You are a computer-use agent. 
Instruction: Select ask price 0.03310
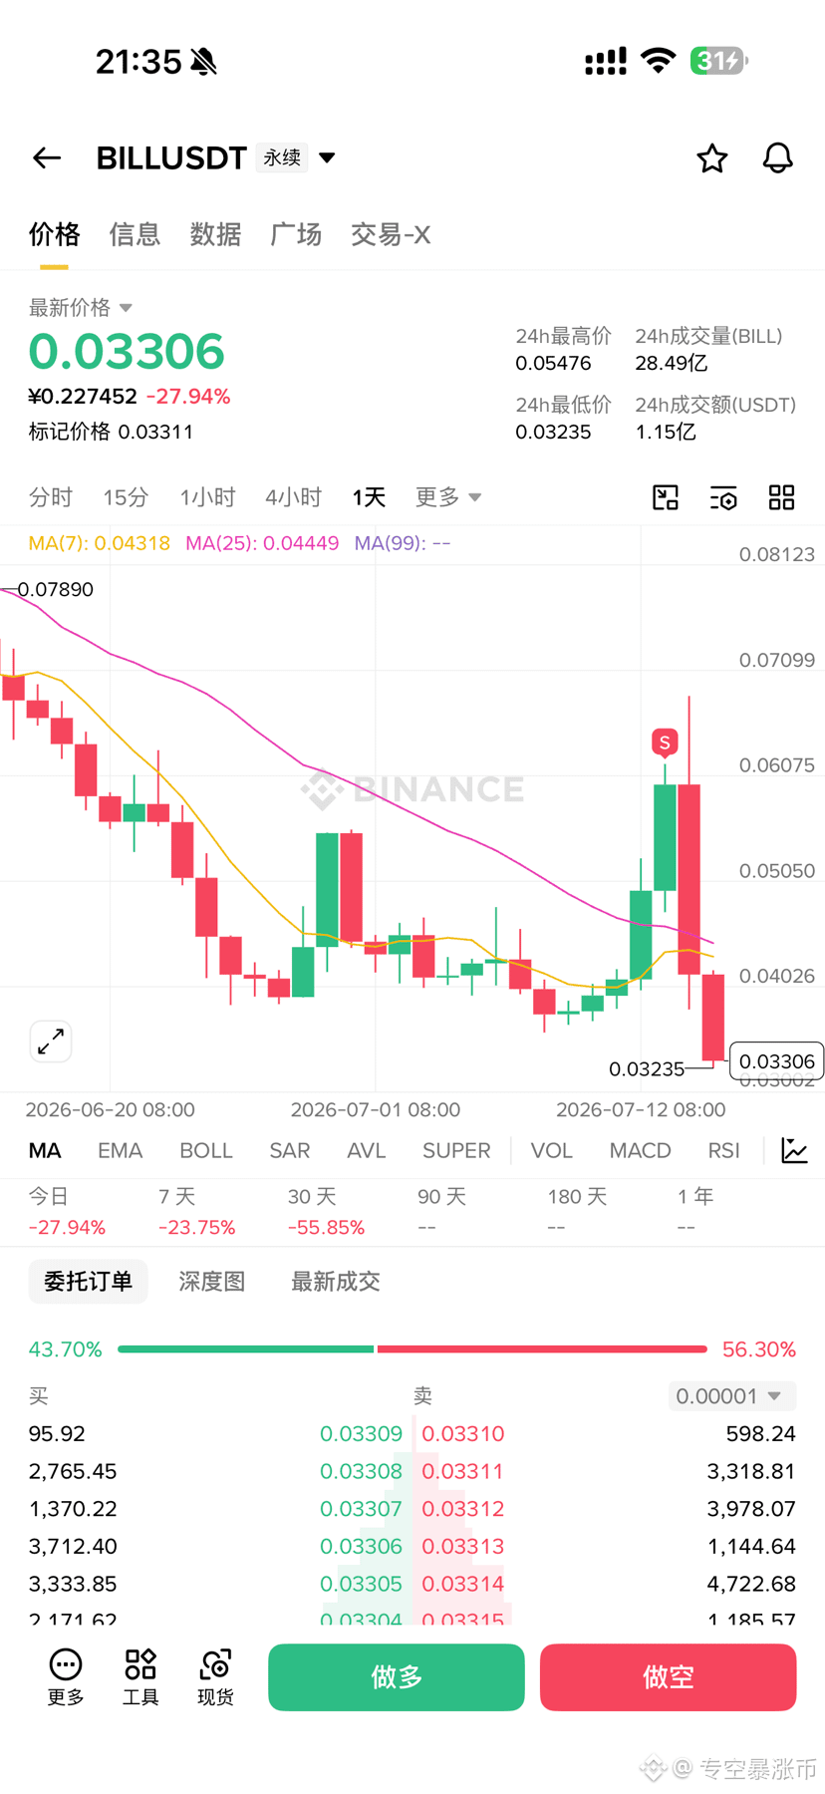[x=463, y=1433]
